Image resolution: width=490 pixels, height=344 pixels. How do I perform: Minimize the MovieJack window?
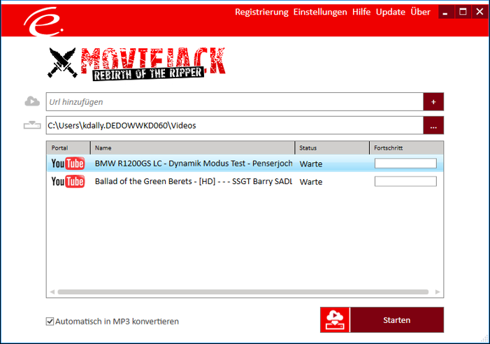click(x=445, y=12)
